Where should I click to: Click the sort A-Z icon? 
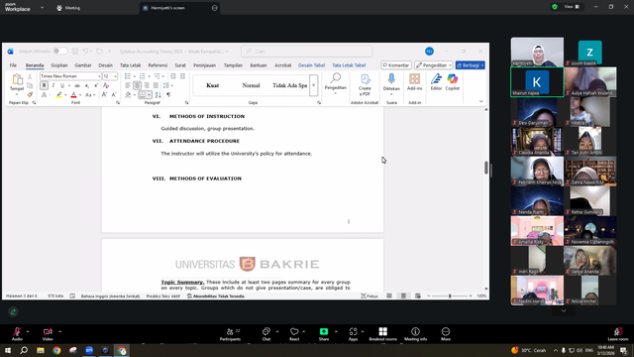[x=158, y=95]
